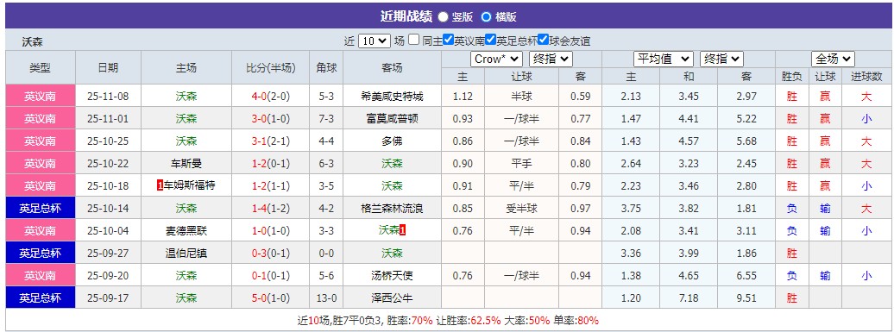Image resolution: width=894 pixels, height=332 pixels.
Task: Open 泽西公牛 team link
Action: click(x=392, y=298)
